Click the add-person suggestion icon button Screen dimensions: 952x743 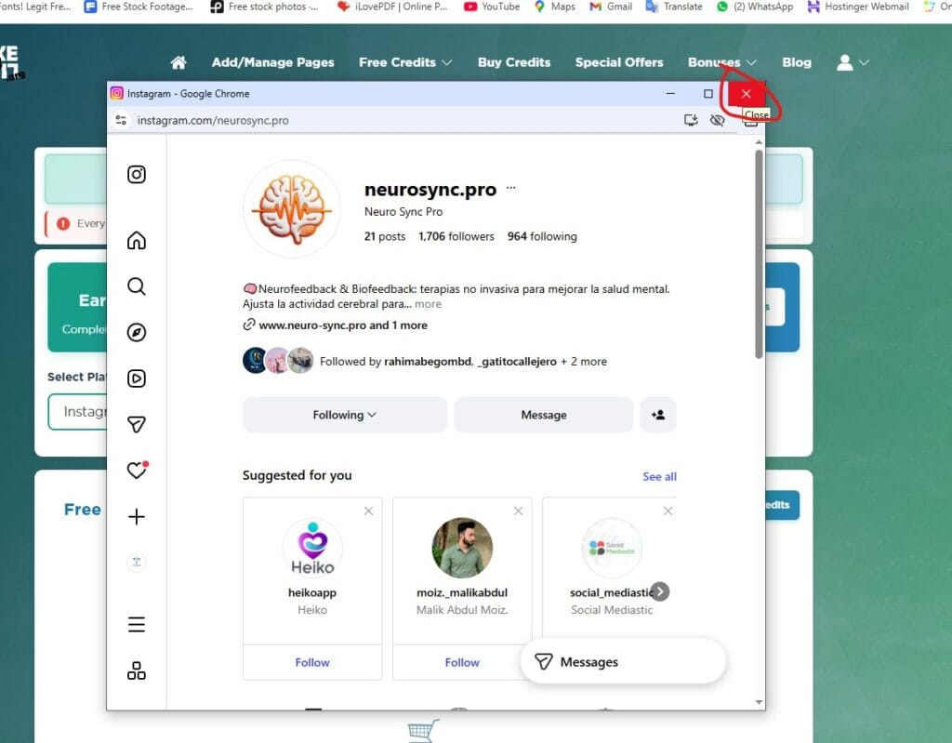coord(658,415)
